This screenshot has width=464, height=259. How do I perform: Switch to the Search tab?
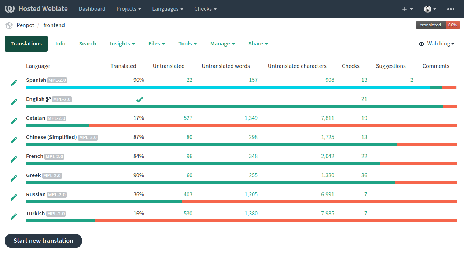[88, 44]
